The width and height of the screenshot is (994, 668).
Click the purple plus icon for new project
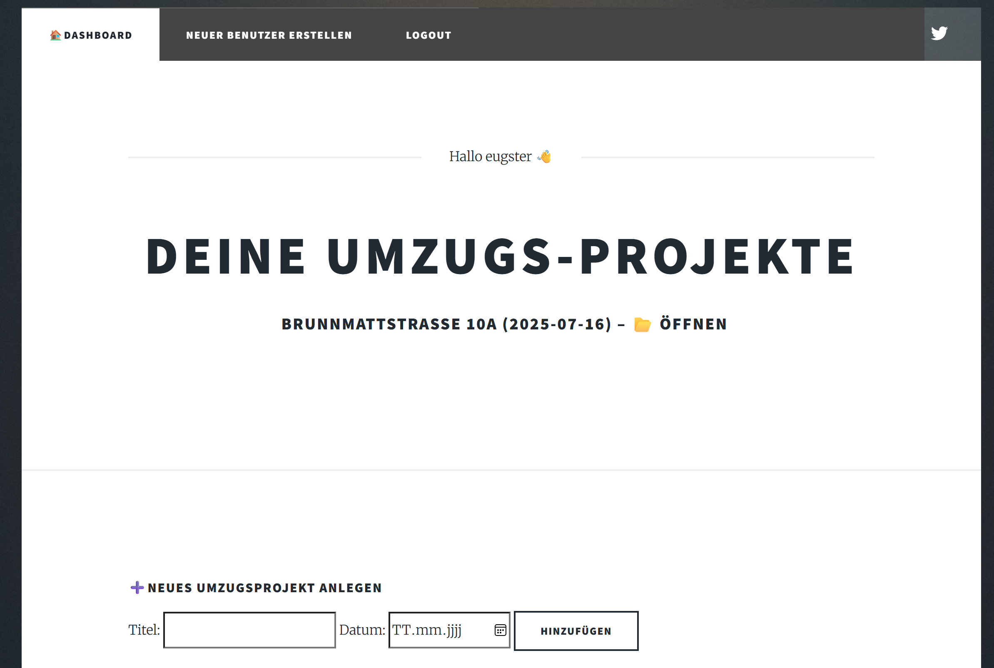click(137, 588)
